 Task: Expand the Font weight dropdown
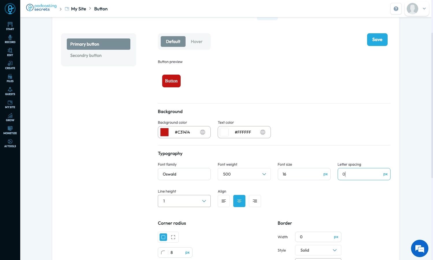point(244,174)
